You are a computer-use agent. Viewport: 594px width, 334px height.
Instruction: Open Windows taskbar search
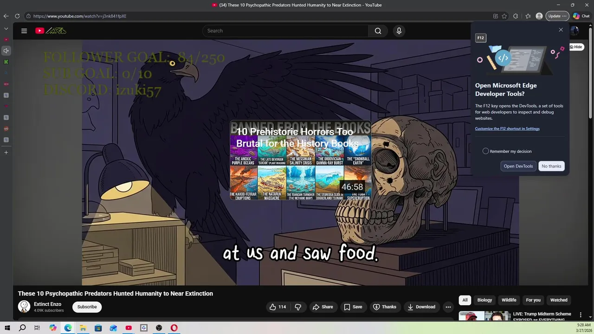[x=22, y=328]
